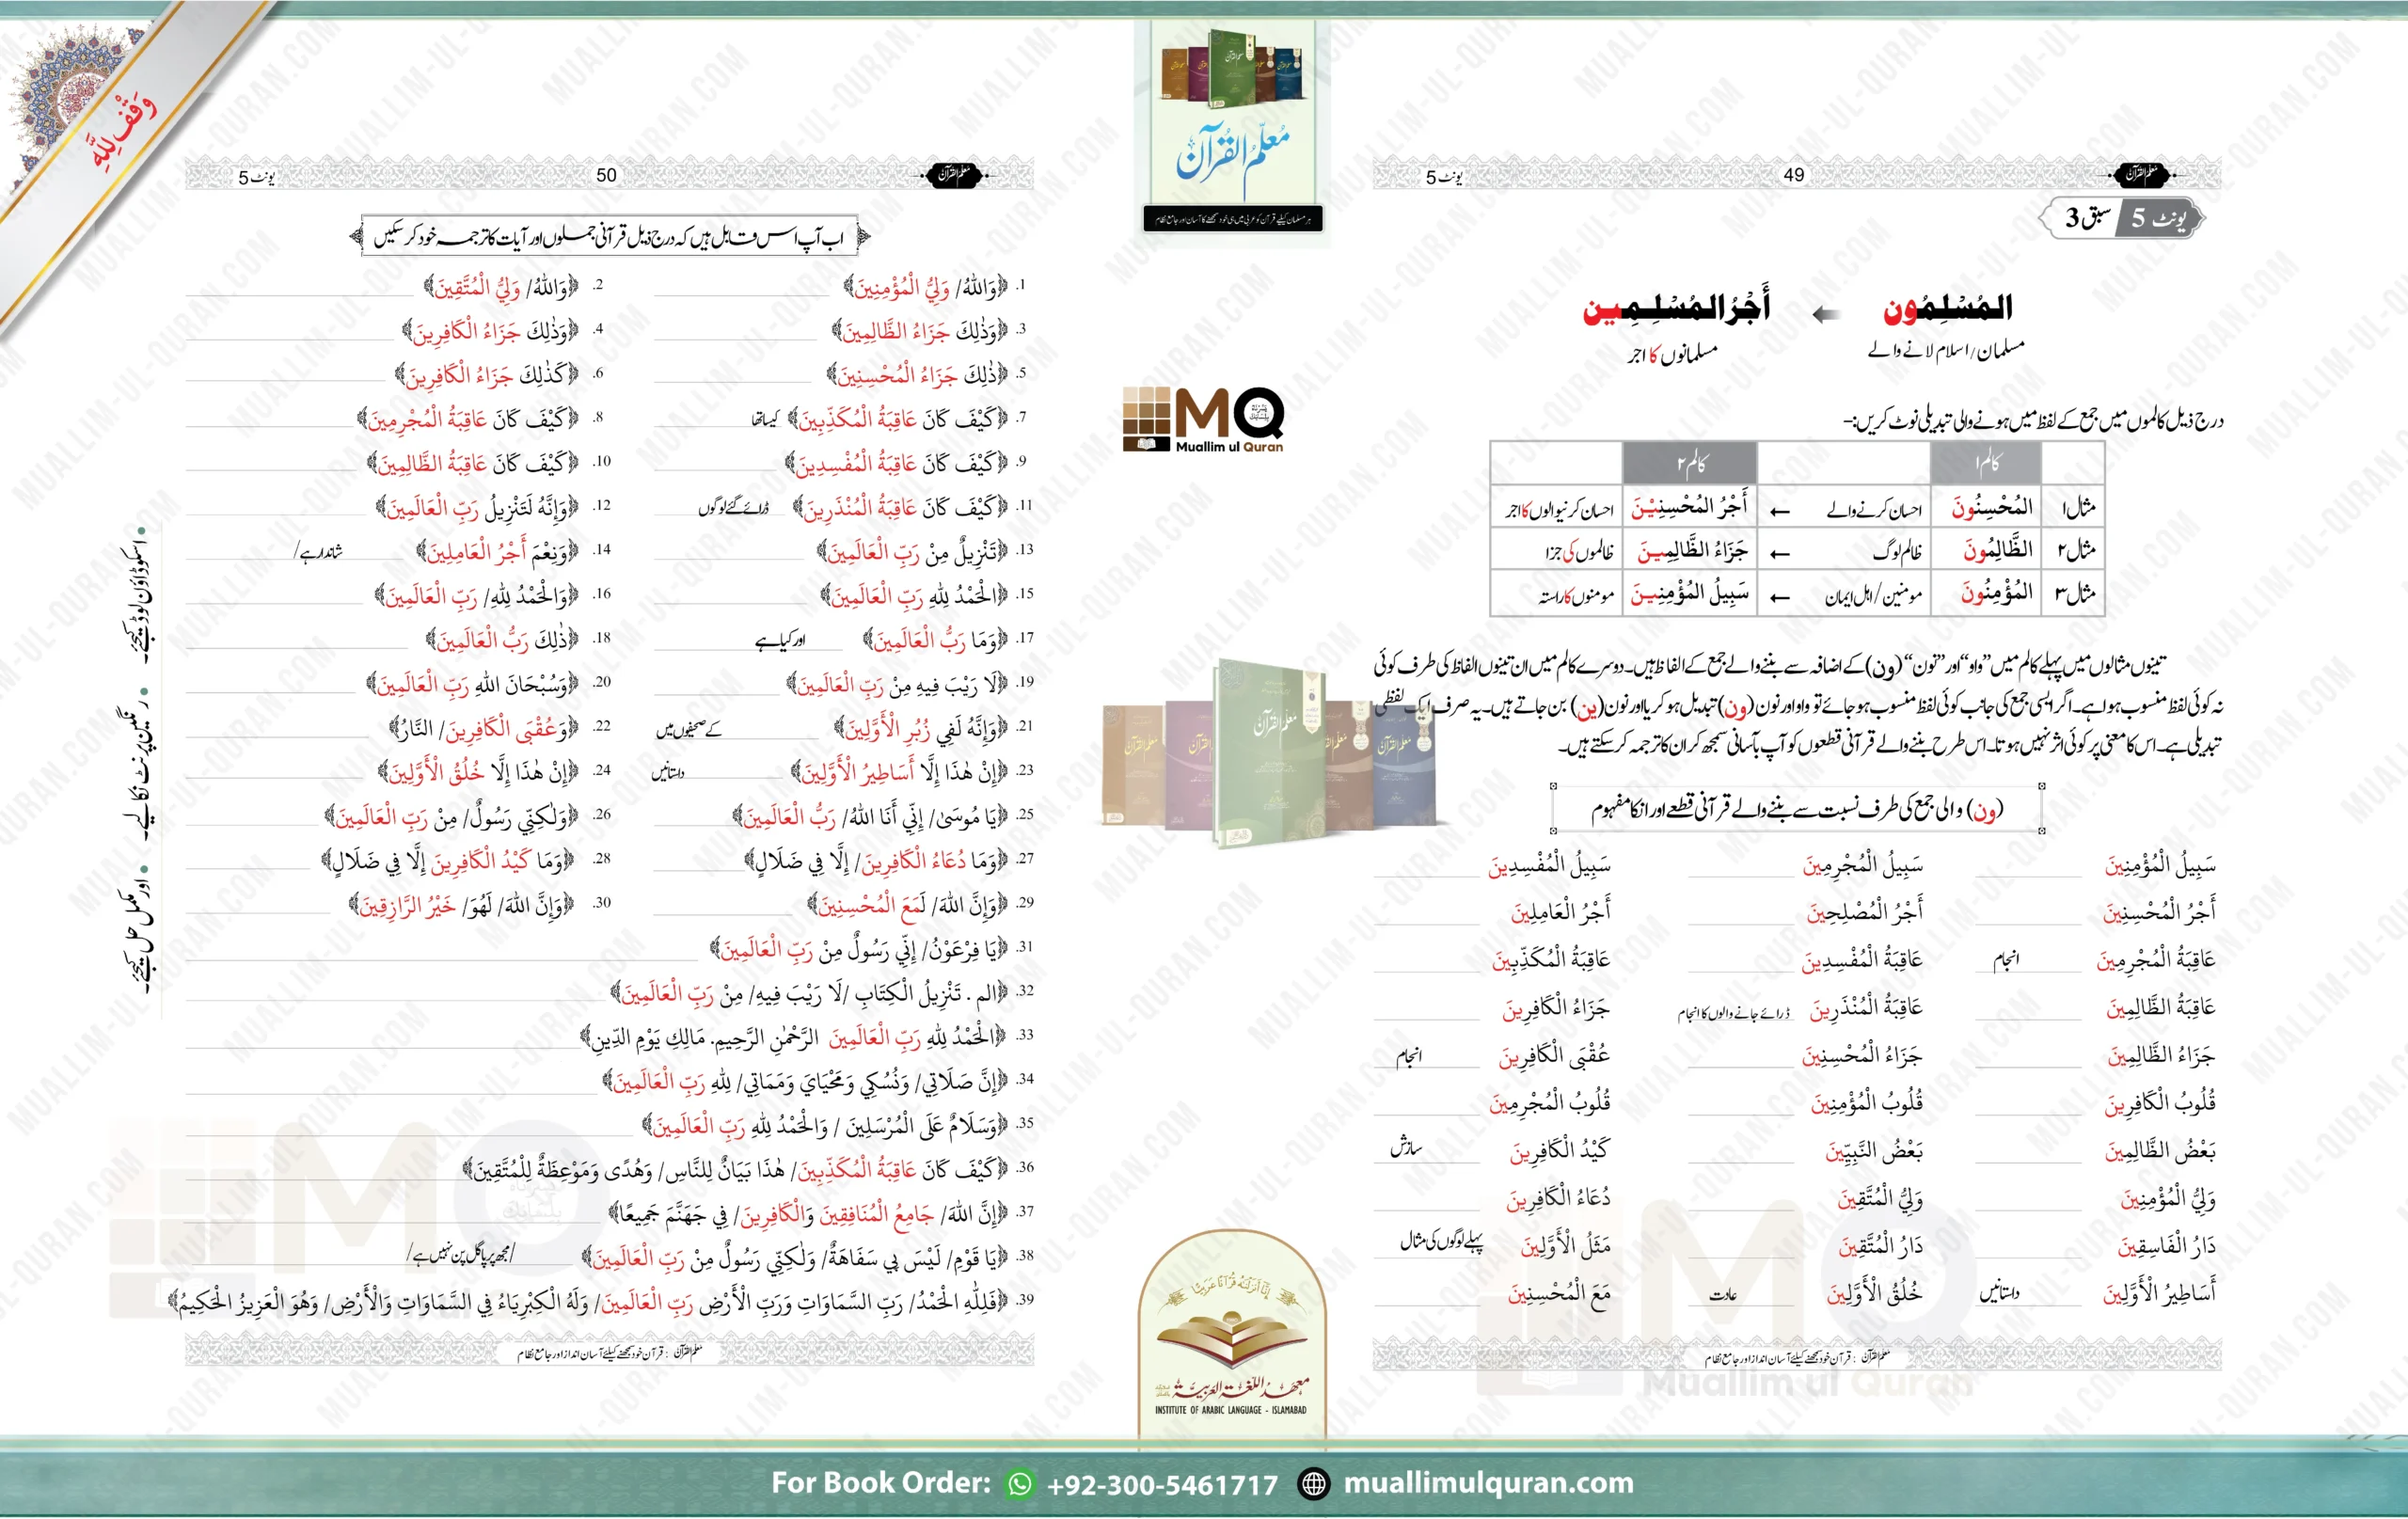Click the arrow in the مثال ۱ table row
The image size is (2408, 1519).
click(x=1779, y=512)
